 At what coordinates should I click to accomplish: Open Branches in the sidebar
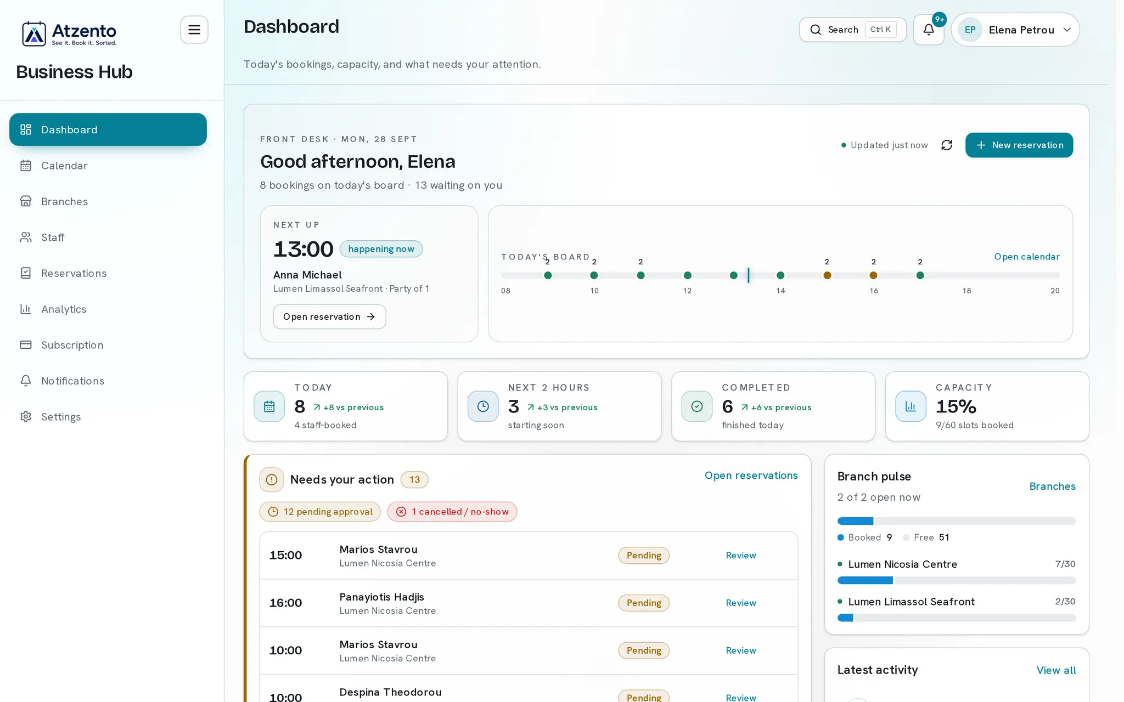(x=108, y=201)
